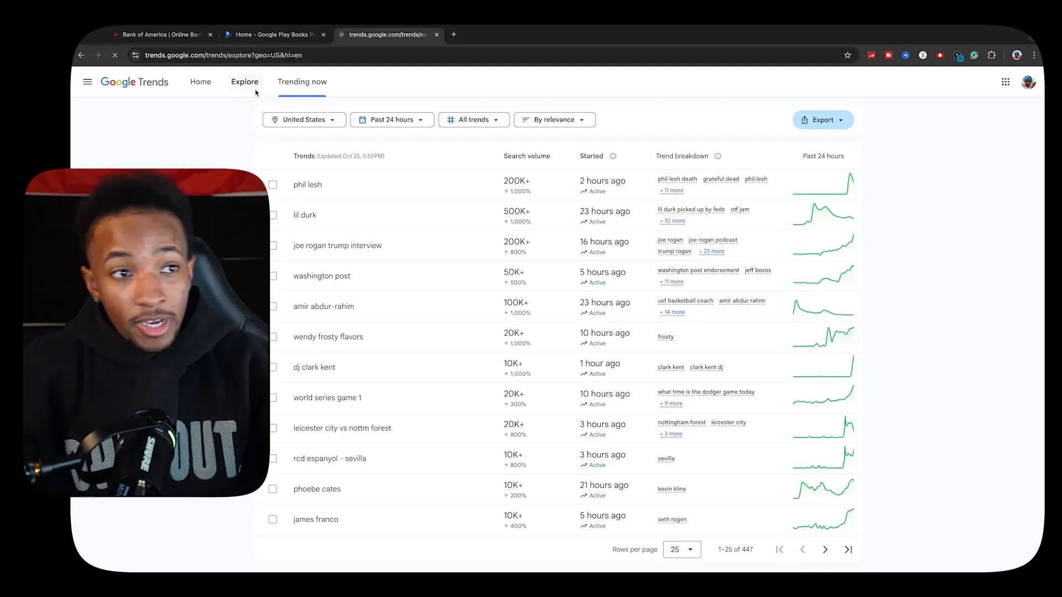Open the 'usf basketball coach' query

tap(685, 301)
